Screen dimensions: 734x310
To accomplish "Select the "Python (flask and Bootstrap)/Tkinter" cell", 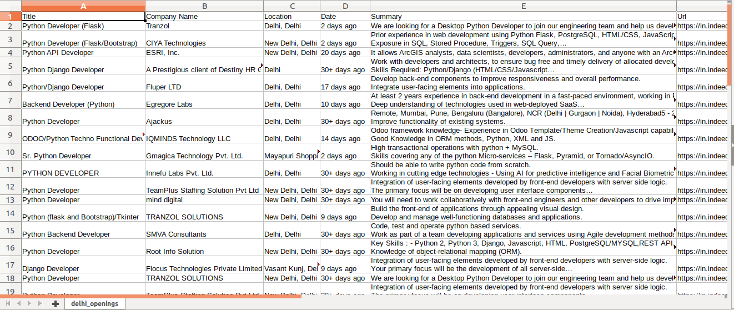I will pos(83,213).
